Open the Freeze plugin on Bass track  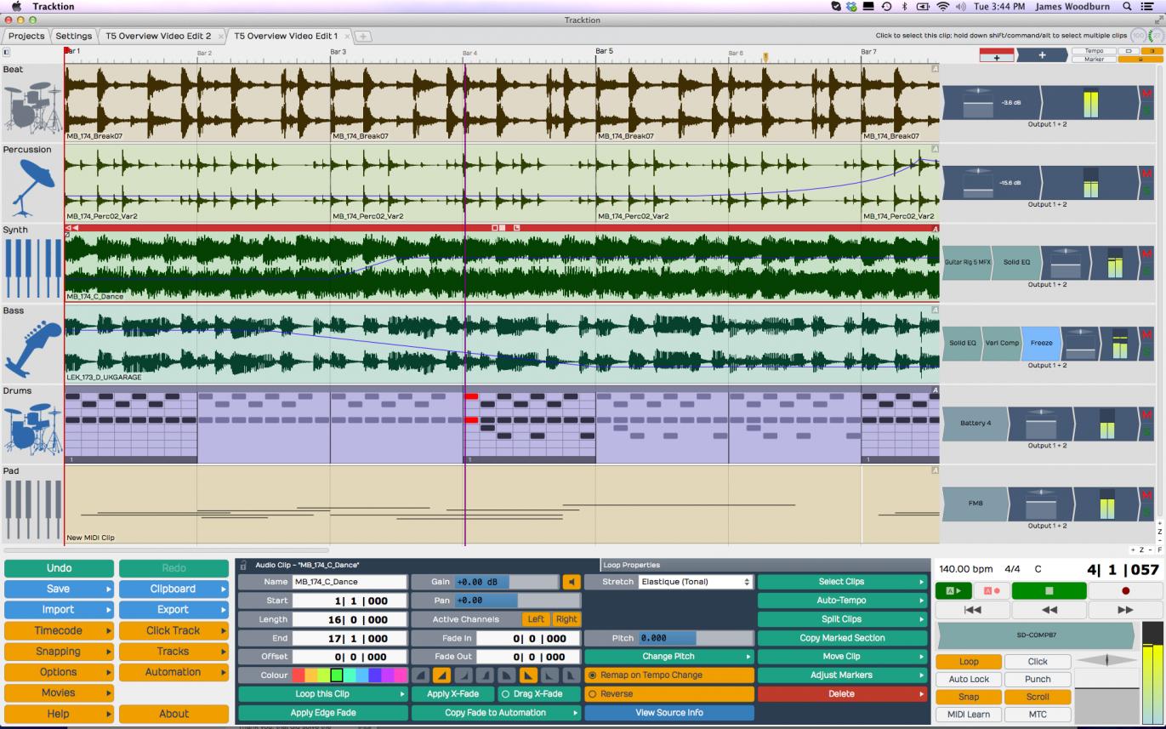click(1041, 343)
